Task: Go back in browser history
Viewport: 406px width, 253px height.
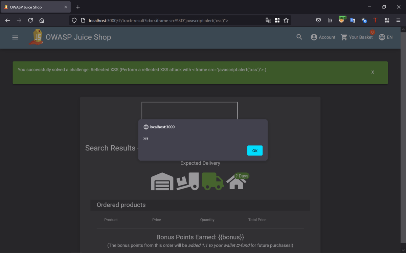Action: pyautogui.click(x=7, y=20)
